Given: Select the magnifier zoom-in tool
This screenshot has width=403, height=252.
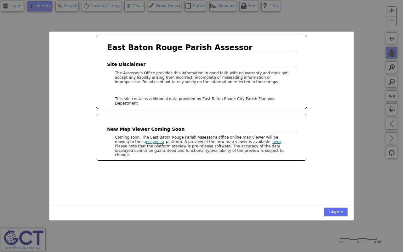Looking at the screenshot, I should pyautogui.click(x=392, y=67).
